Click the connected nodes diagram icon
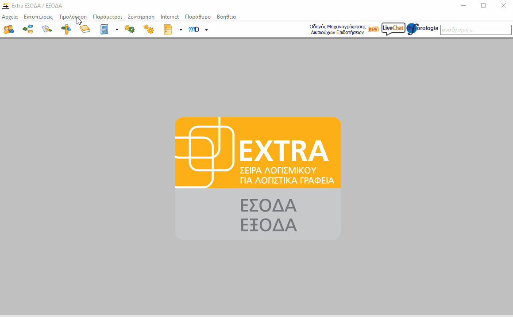 click(28, 30)
